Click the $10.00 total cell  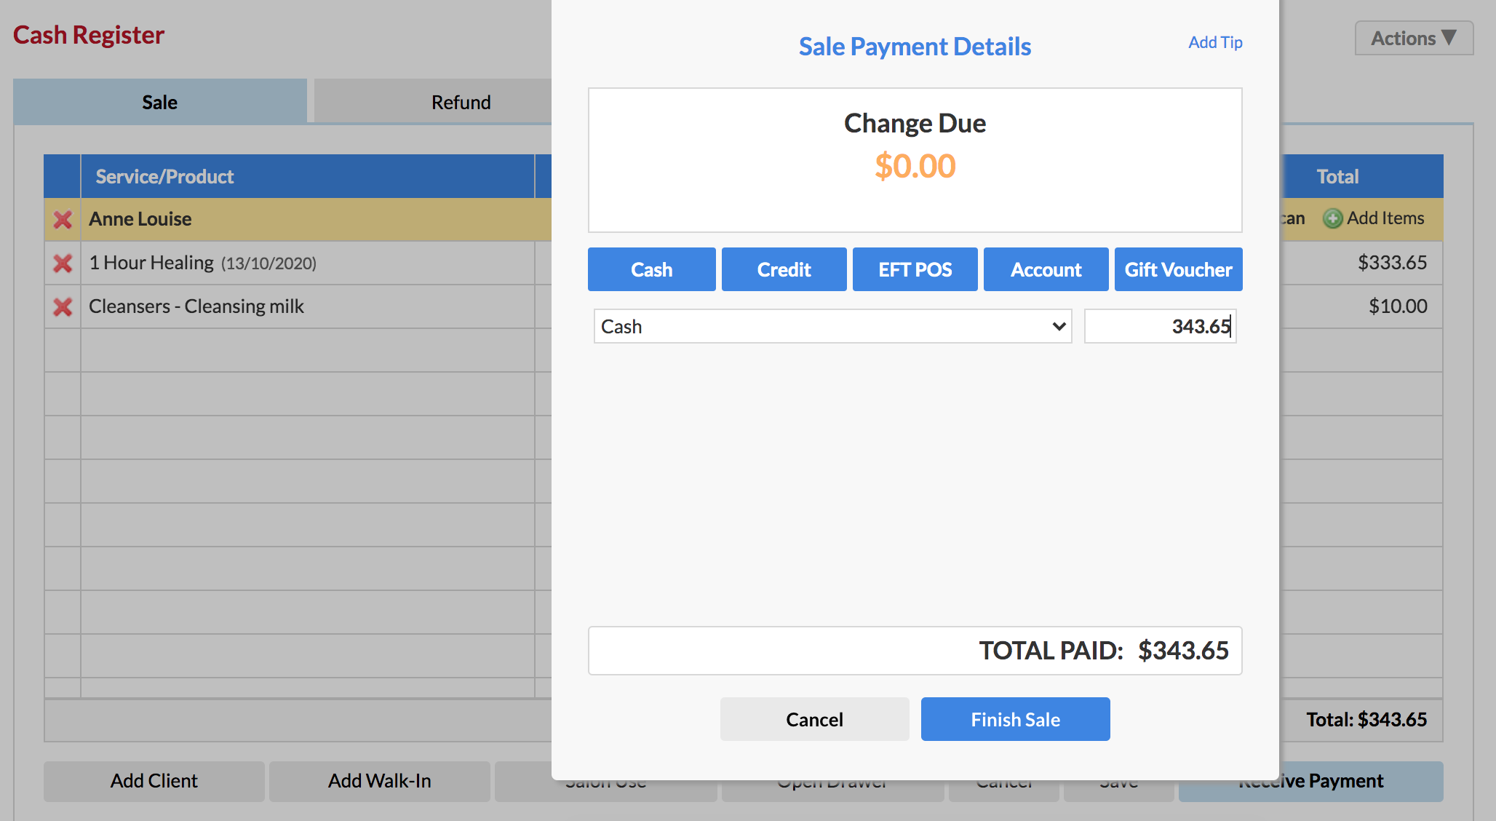click(1398, 306)
